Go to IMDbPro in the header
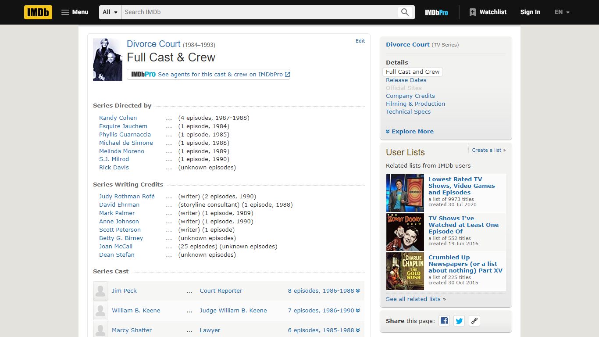Image resolution: width=599 pixels, height=337 pixels. (436, 12)
